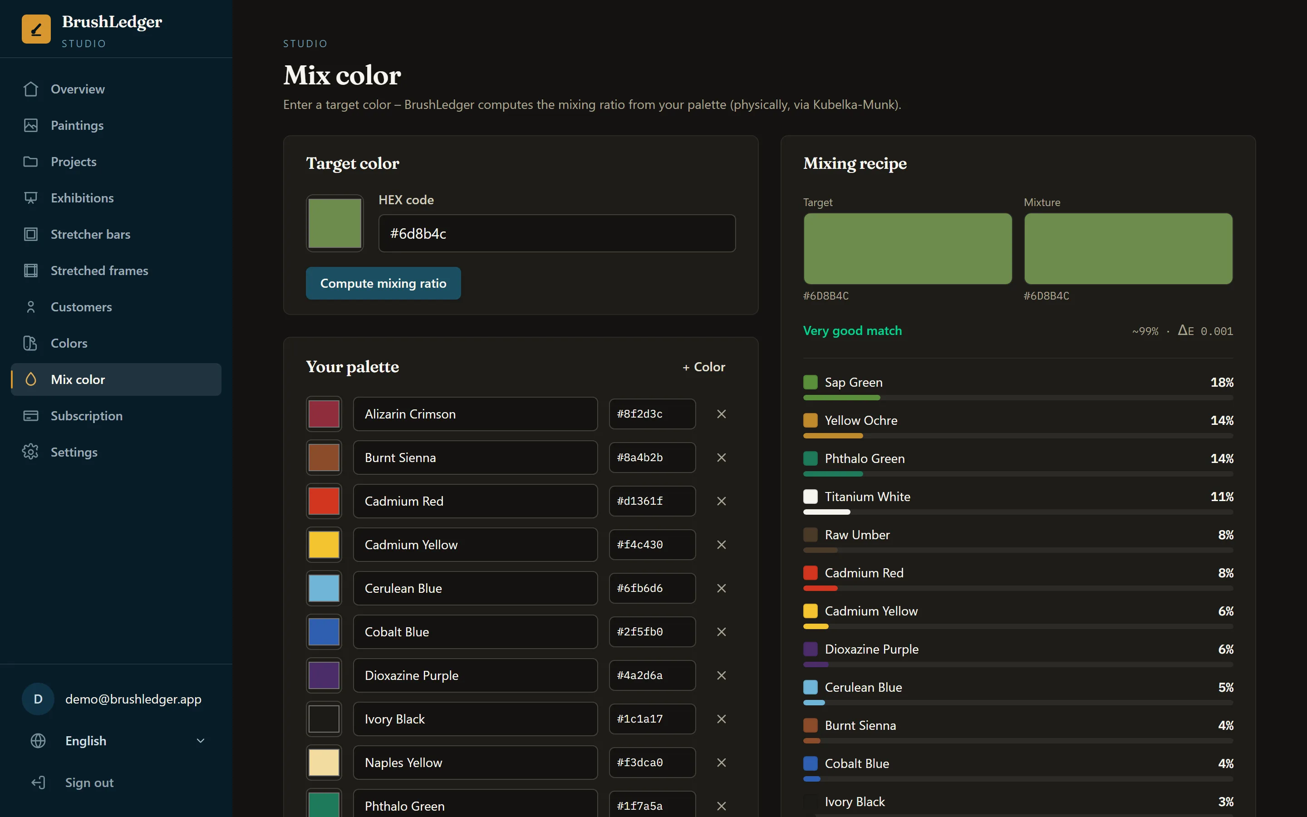This screenshot has width=1307, height=817.
Task: Edit the Burnt Sienna name field
Action: pyautogui.click(x=475, y=458)
